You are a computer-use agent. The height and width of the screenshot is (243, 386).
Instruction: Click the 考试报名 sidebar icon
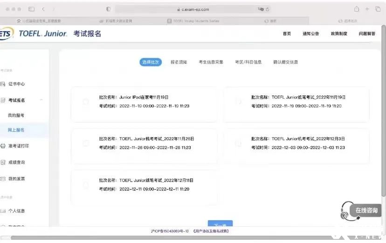coord(3,100)
